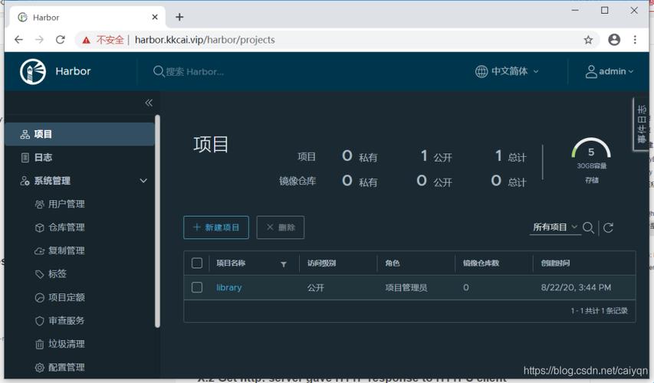Open a new browser tab
The width and height of the screenshot is (654, 383).
(179, 17)
